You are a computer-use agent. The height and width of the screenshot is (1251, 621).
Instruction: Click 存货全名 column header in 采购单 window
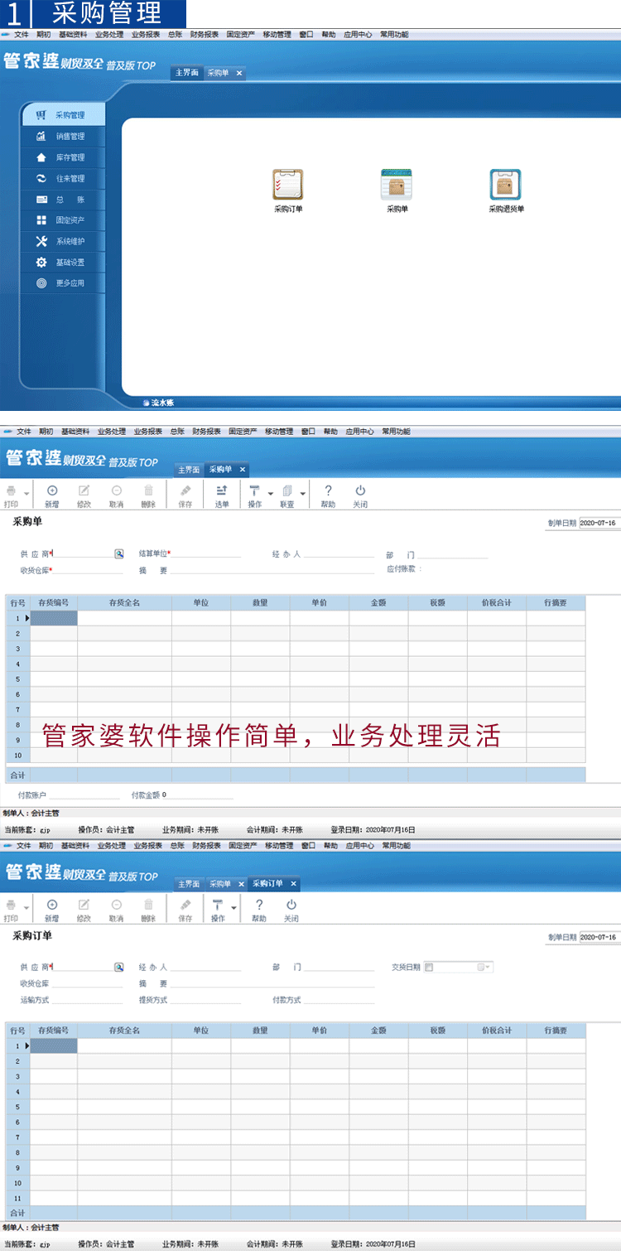[124, 602]
